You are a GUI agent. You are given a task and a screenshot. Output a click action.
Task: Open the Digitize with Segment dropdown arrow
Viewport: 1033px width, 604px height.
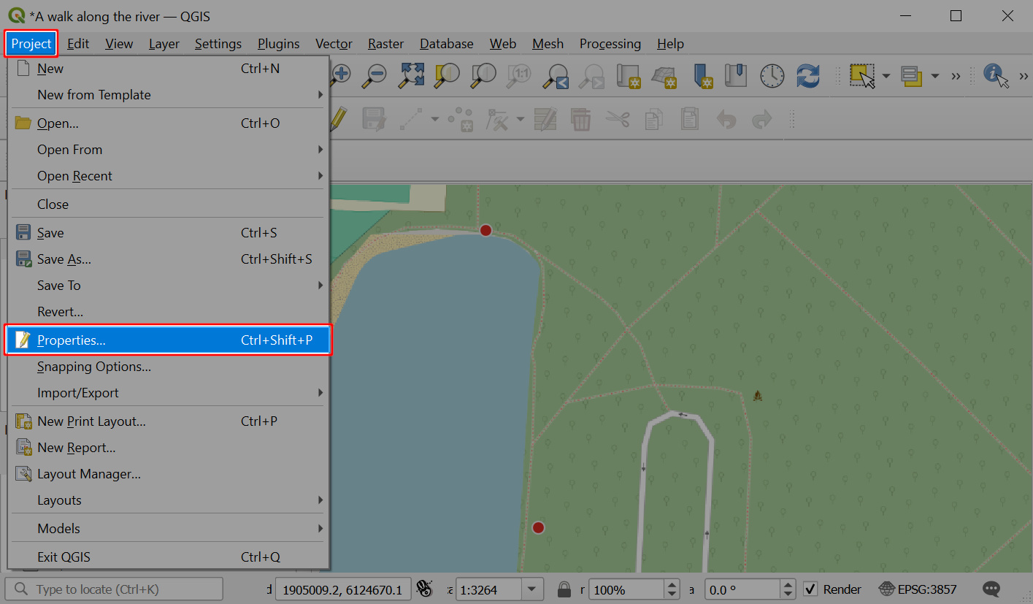tap(435, 120)
